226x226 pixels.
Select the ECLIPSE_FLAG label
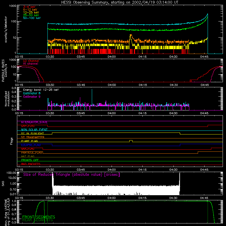click(x=31, y=145)
